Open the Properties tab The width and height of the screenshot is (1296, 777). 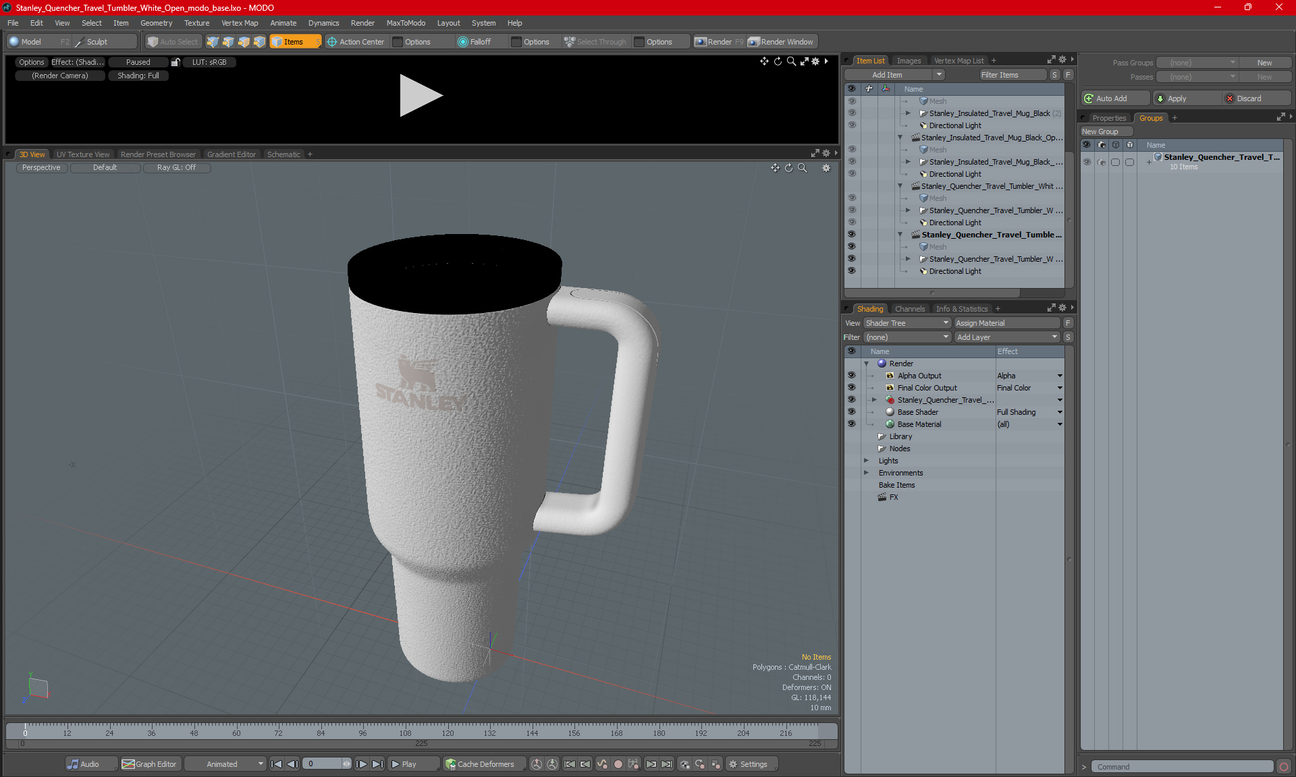click(x=1109, y=118)
